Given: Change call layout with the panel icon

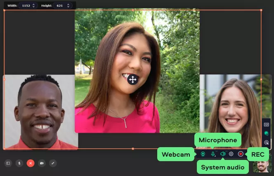Looking at the screenshot, I should pos(8,163).
